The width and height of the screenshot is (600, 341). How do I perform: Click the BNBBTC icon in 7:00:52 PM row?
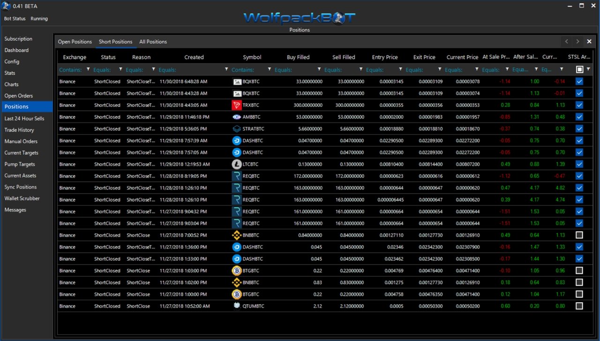[x=236, y=235]
